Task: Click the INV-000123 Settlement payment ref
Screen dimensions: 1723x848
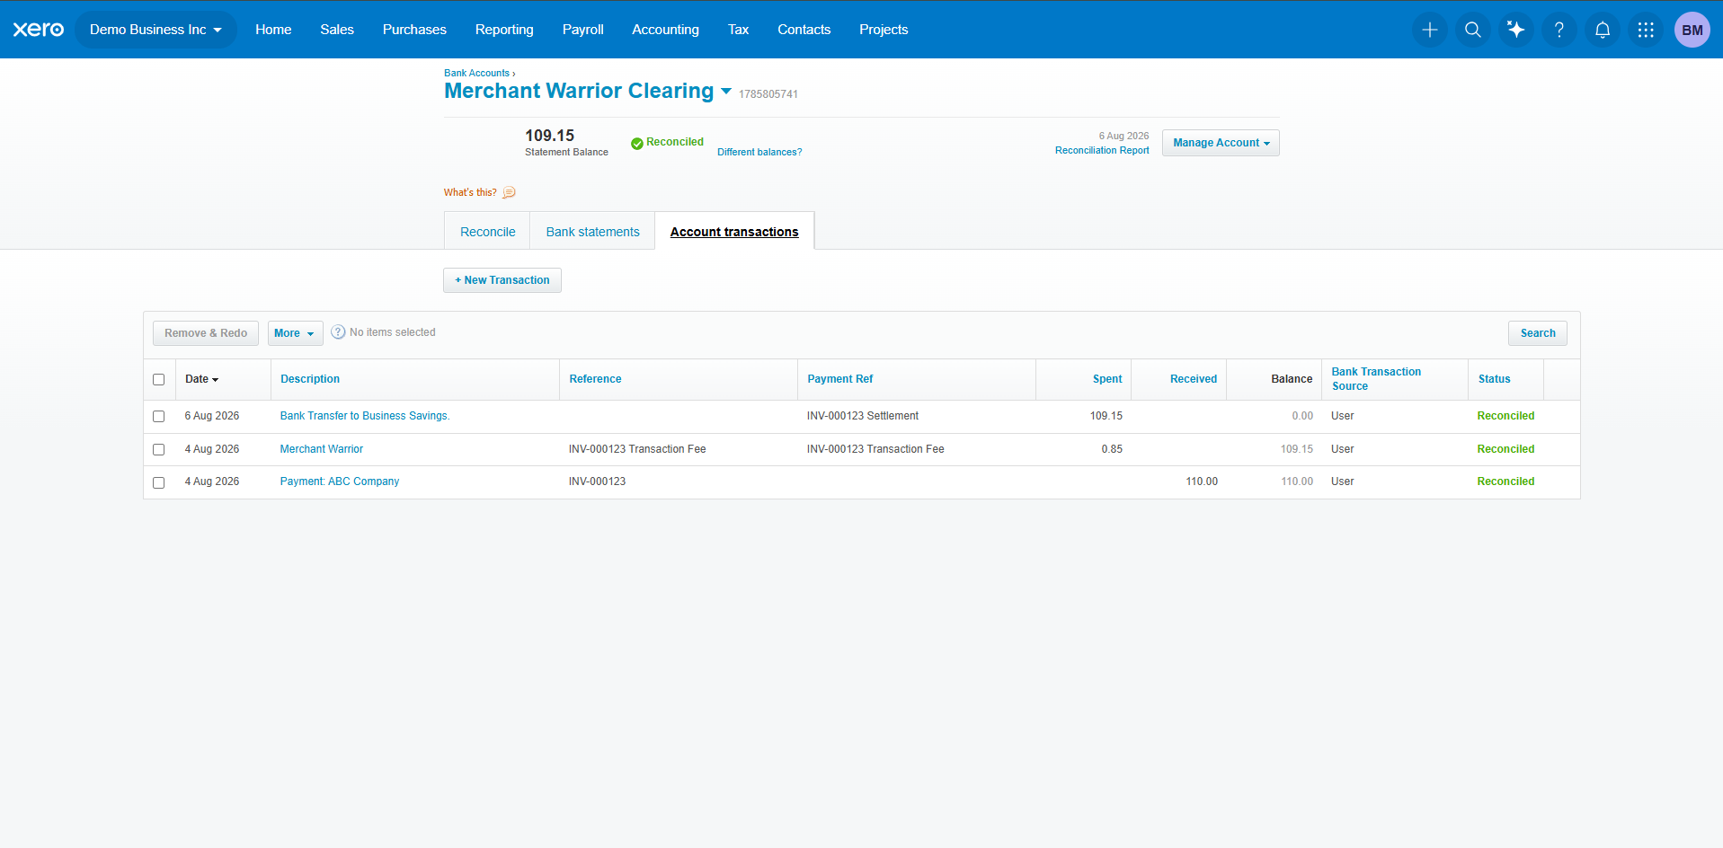Action: tap(863, 416)
